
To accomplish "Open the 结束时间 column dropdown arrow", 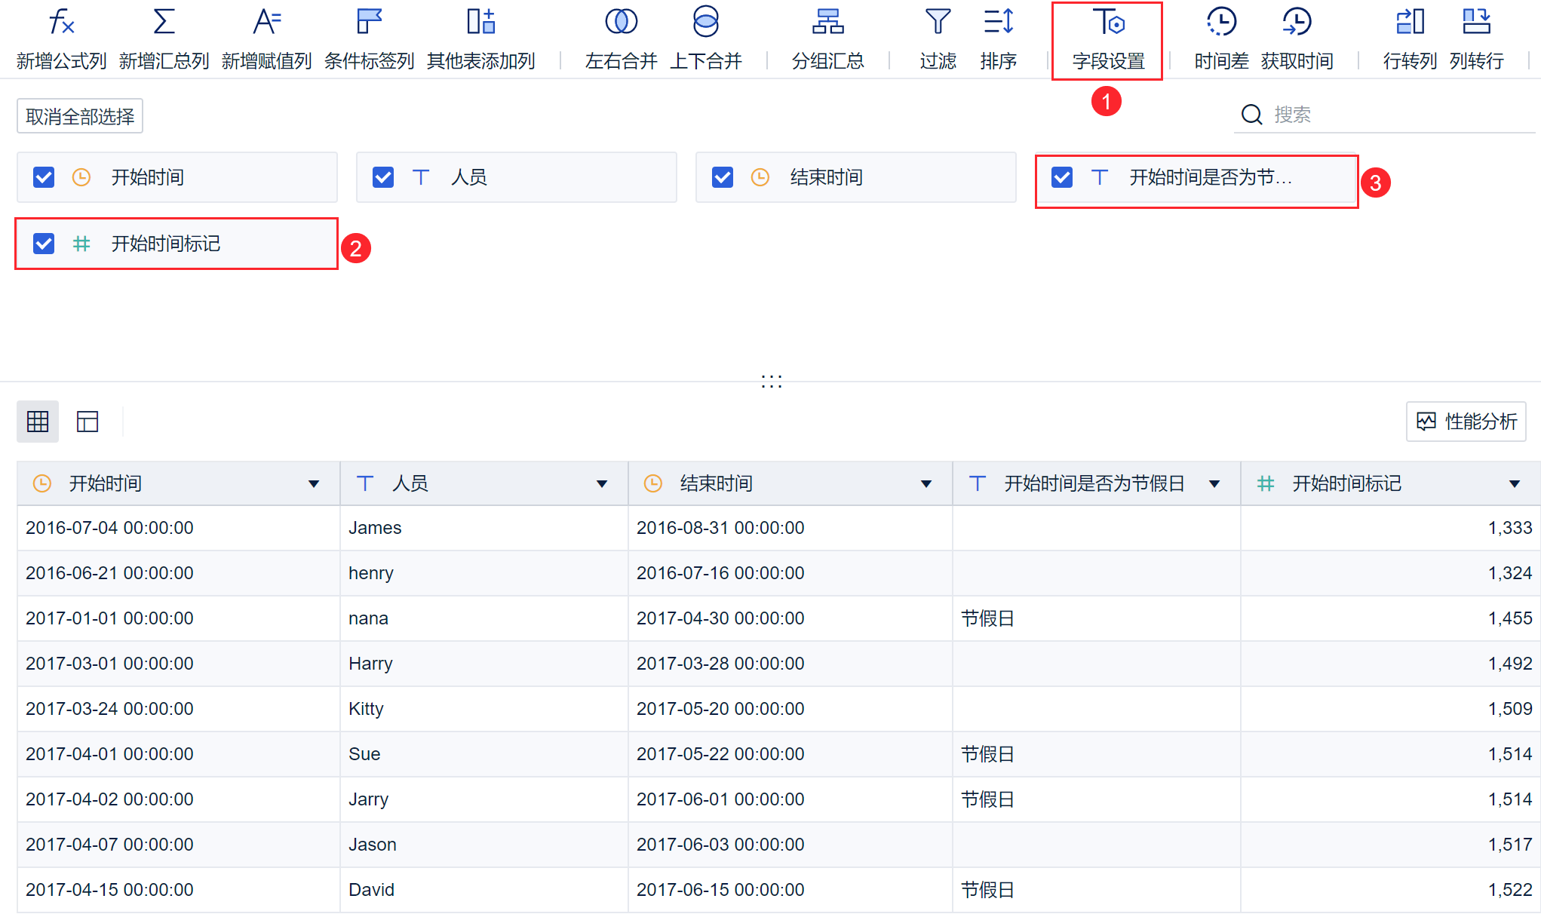I will [x=926, y=484].
